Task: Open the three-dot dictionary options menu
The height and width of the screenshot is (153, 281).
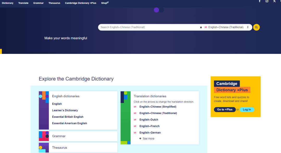Action: pyautogui.click(x=248, y=27)
